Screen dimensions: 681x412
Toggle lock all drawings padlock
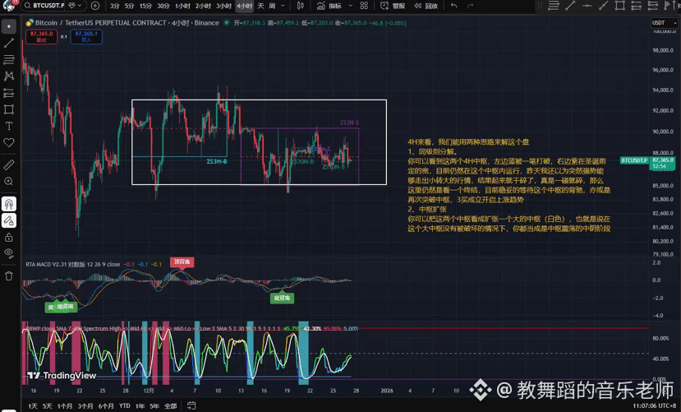point(9,238)
